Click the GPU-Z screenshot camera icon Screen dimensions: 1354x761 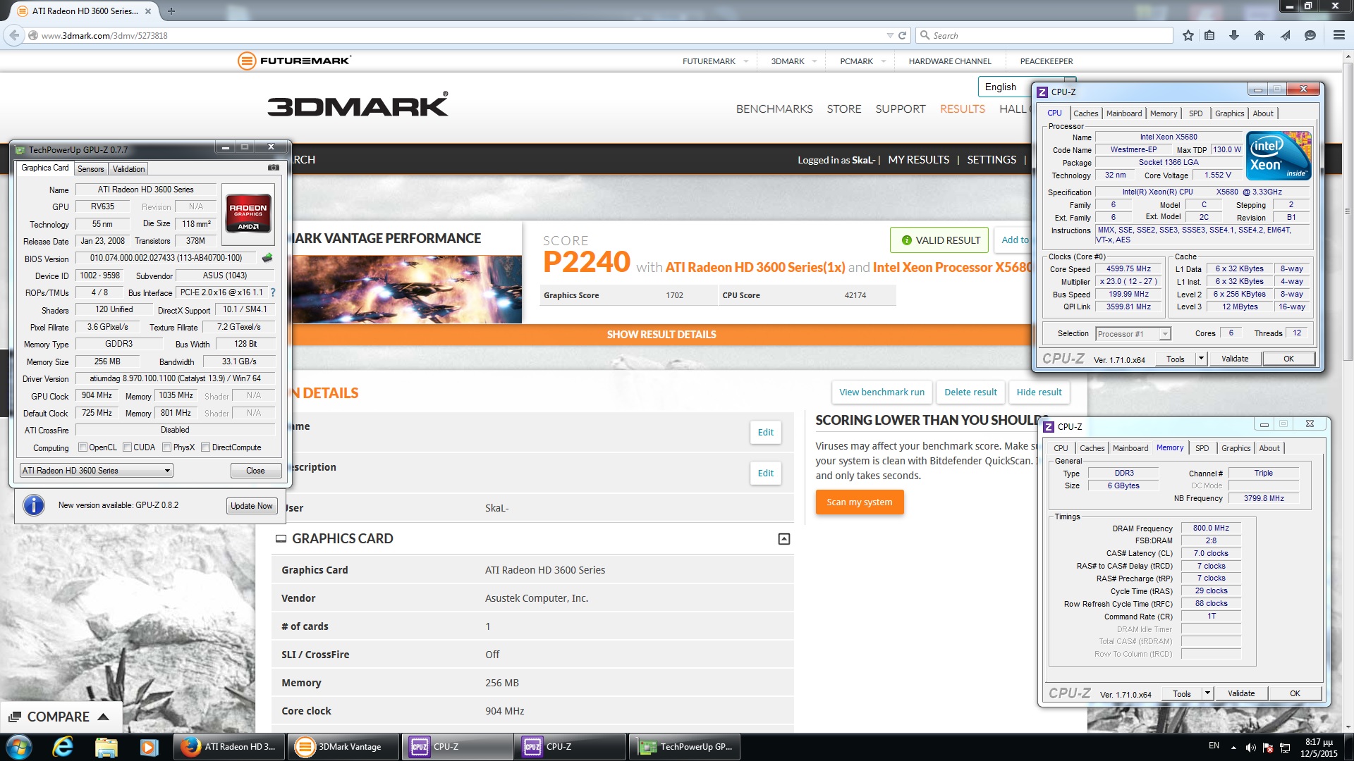point(274,168)
